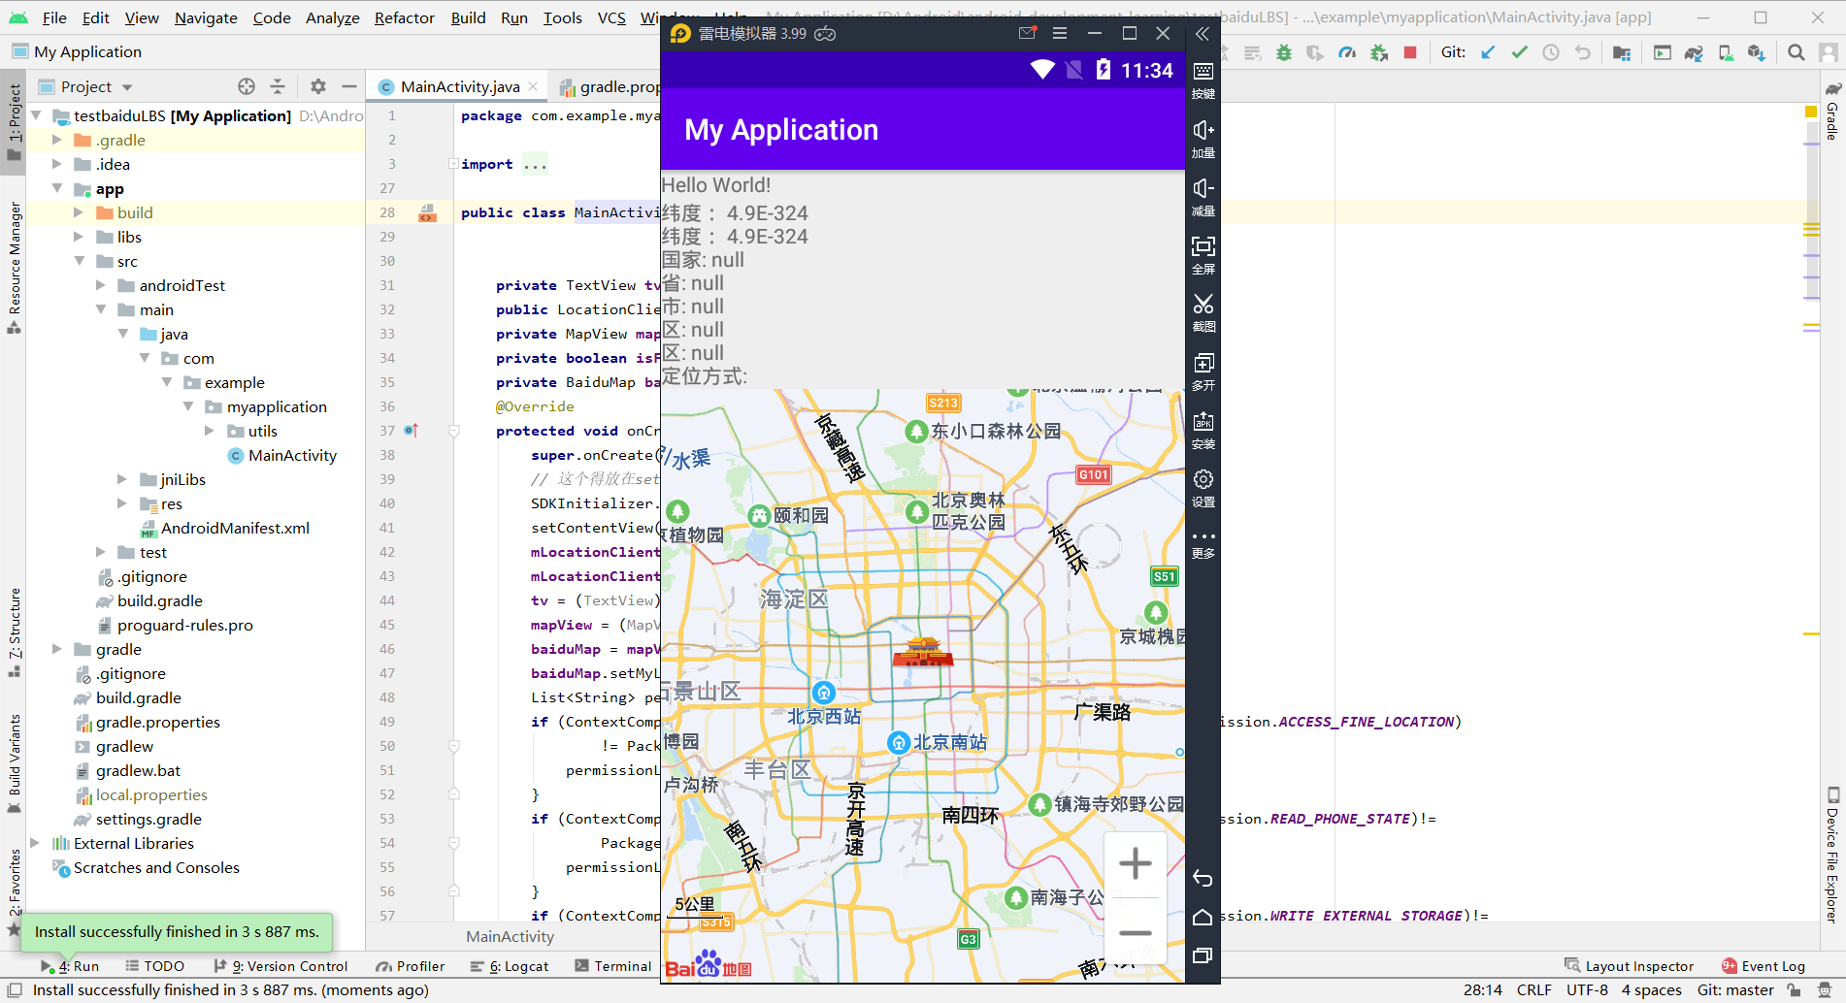Toggle the emulator sidebar collapse chevron
Image resolution: width=1846 pixels, height=1003 pixels.
tap(1203, 34)
